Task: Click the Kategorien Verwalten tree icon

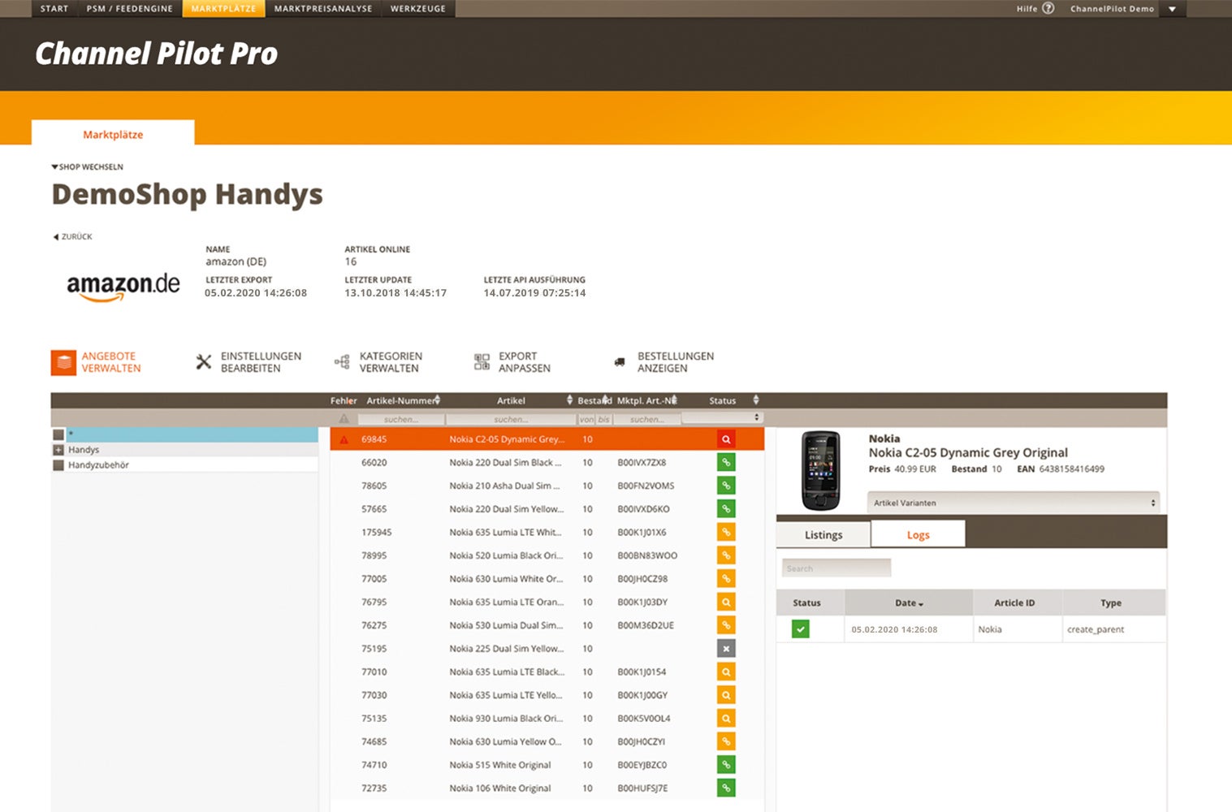Action: coord(342,362)
